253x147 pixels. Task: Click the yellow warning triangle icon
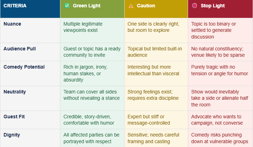(131, 6)
